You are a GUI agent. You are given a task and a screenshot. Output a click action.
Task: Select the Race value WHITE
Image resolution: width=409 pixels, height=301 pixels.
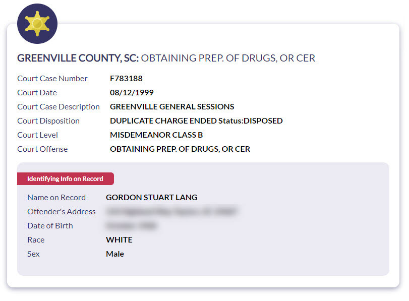click(x=119, y=240)
